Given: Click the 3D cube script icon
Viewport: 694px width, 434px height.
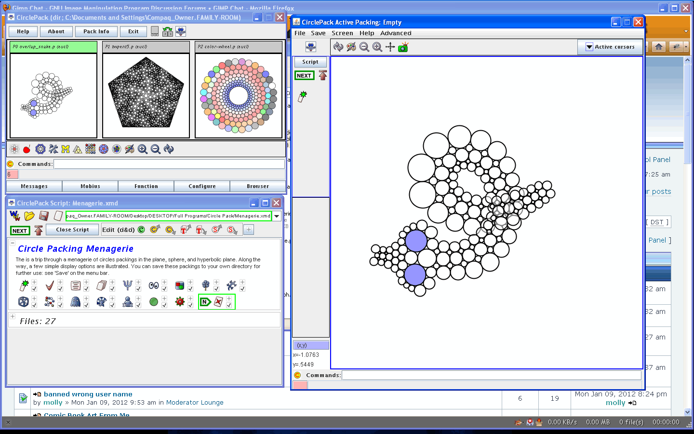Looking at the screenshot, I should tap(23, 302).
